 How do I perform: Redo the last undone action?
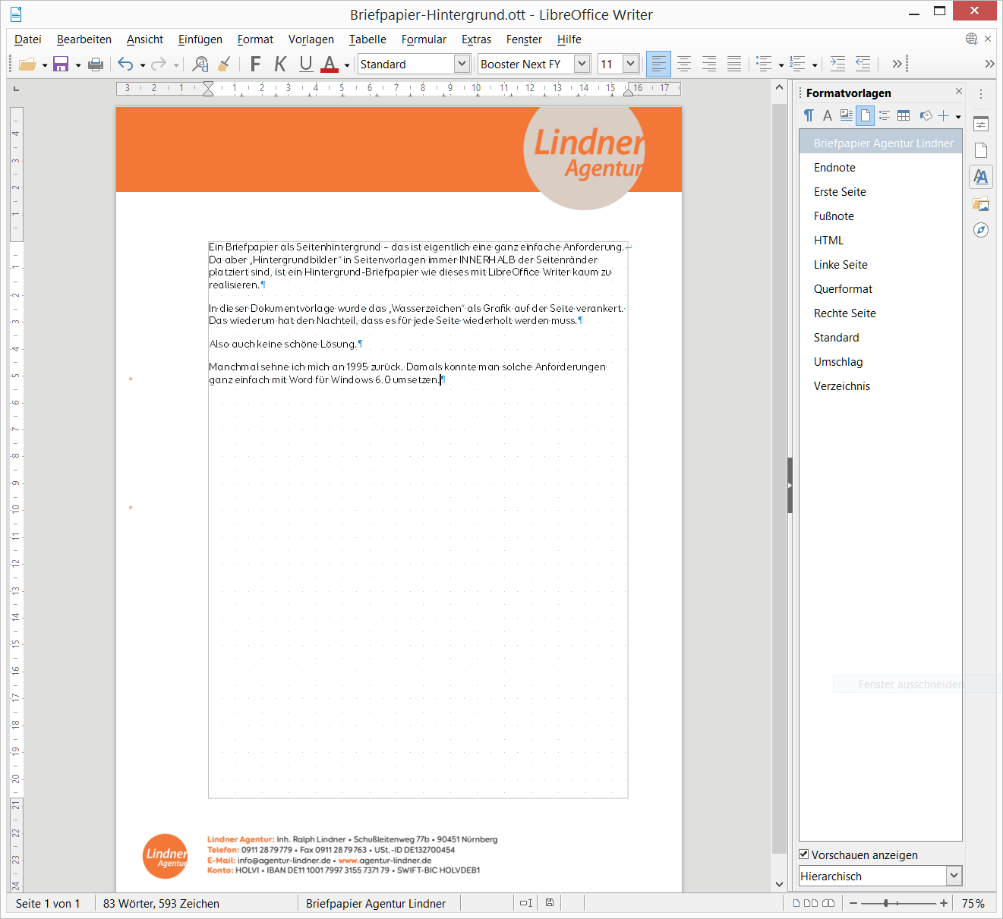pyautogui.click(x=159, y=65)
